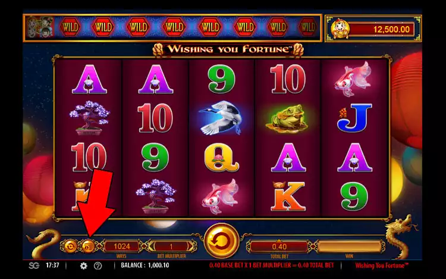Click the SG logo in status bar
The height and width of the screenshot is (279, 446).
pyautogui.click(x=34, y=265)
